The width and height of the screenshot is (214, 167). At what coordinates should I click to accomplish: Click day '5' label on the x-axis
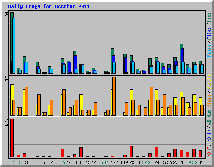point(39,162)
